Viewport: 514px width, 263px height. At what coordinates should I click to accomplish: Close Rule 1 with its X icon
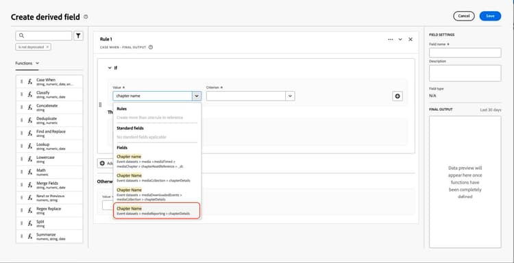pyautogui.click(x=411, y=39)
